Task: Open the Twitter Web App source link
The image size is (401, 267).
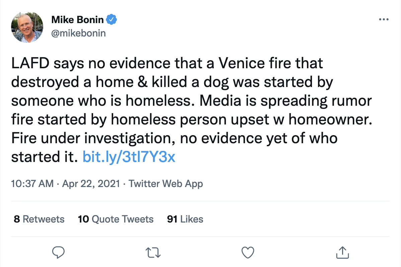Action: click(166, 184)
